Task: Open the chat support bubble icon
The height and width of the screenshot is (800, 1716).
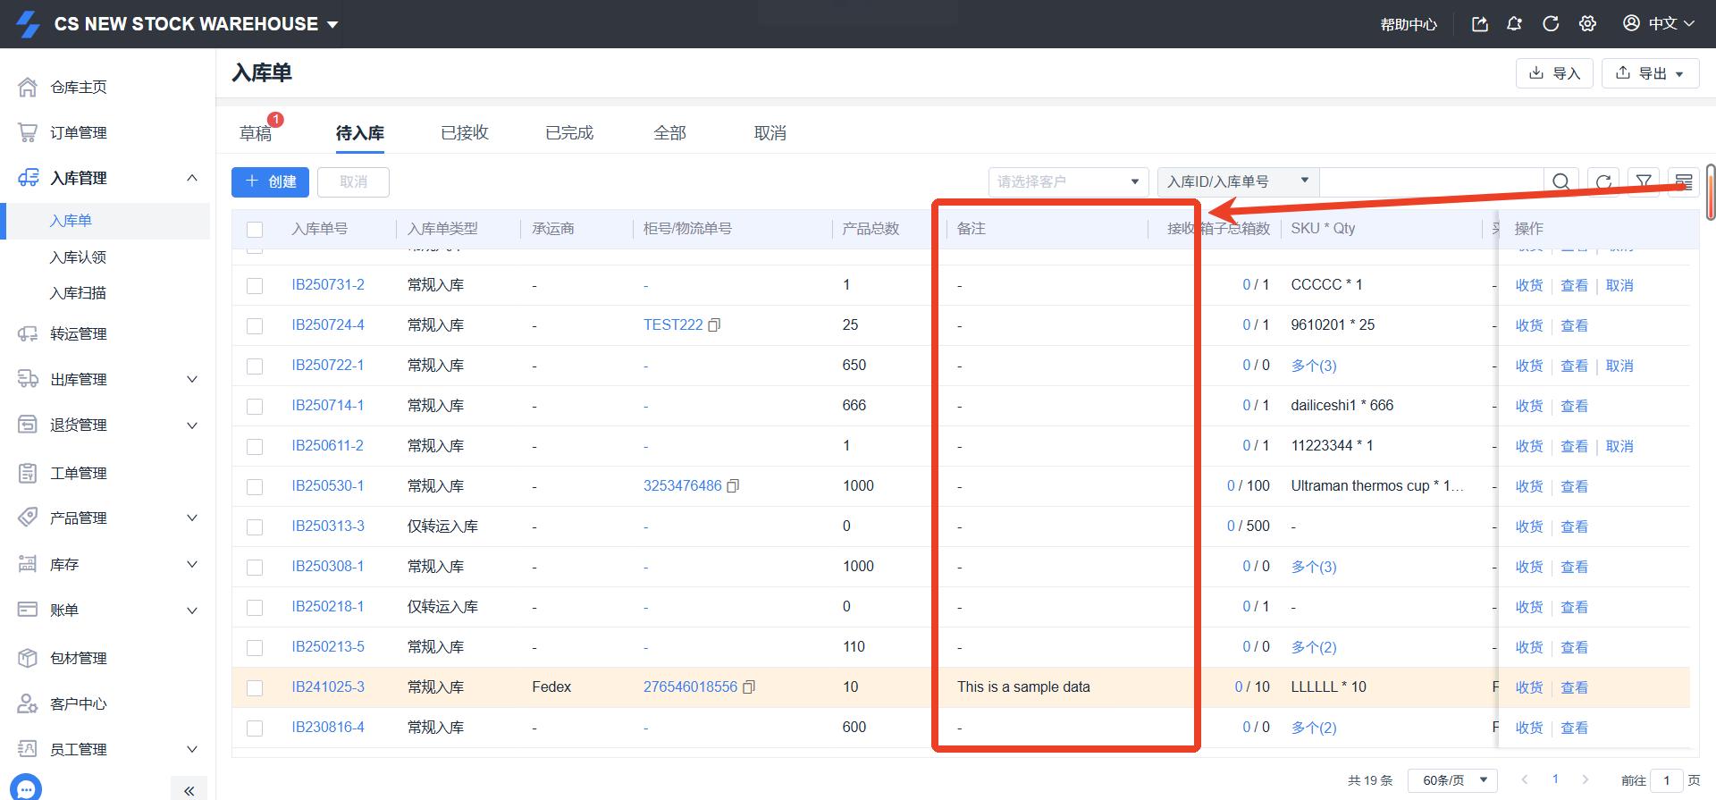Action: click(27, 788)
